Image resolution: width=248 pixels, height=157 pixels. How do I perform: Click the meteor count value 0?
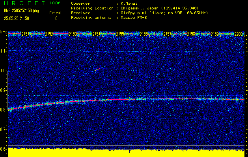[x=56, y=18]
